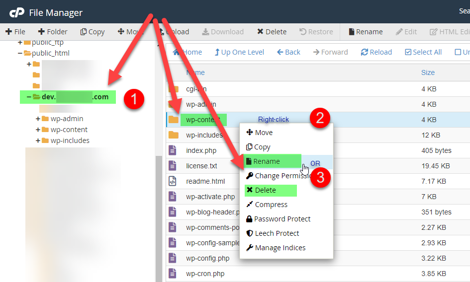
Task: Click the wp-comments-post file icon
Action: 173,227
